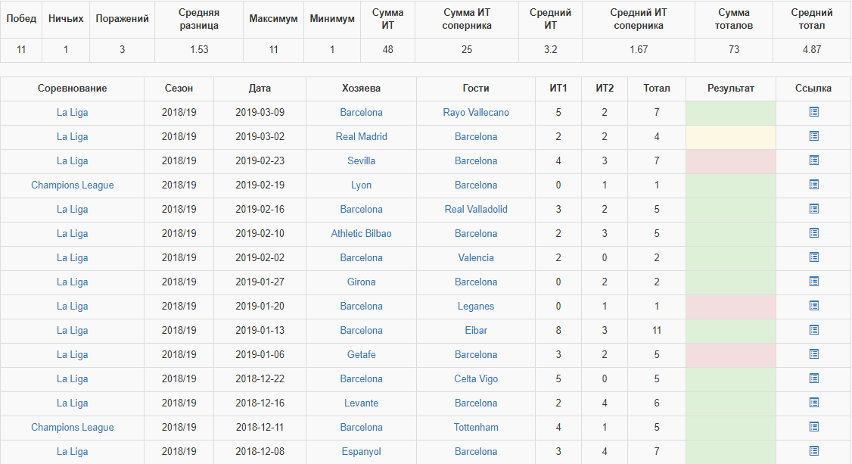Image resolution: width=852 pixels, height=464 pixels.
Task: Open details icon for Getafe 2019-01-06 match
Action: 813,354
